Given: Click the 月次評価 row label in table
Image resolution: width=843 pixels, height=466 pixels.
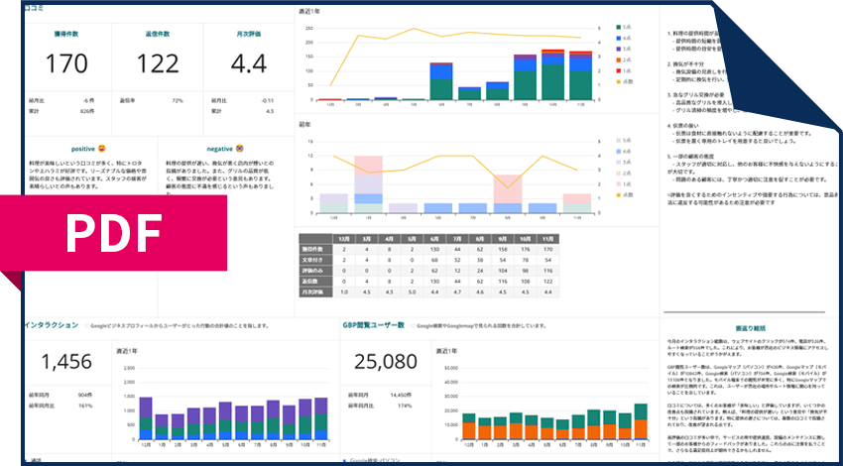Looking at the screenshot, I should (313, 291).
